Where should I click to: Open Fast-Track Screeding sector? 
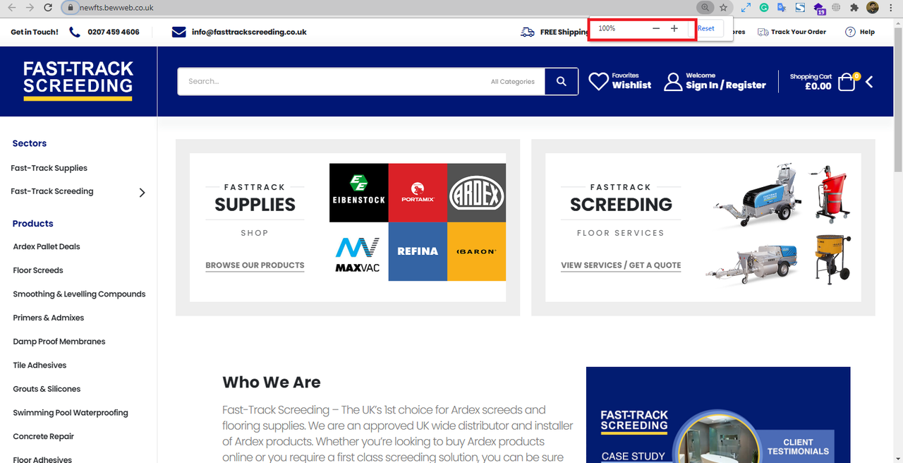coord(52,191)
